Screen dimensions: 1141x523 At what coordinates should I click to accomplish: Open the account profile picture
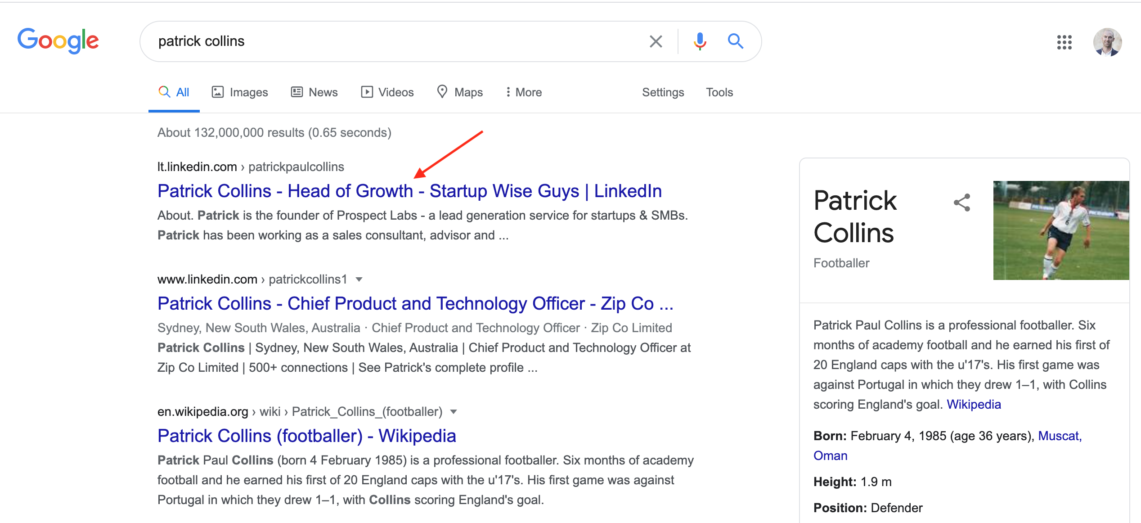click(1107, 42)
